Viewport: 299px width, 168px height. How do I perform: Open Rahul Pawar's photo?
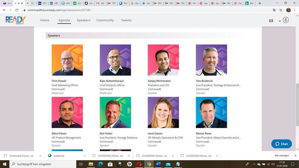coord(67,112)
